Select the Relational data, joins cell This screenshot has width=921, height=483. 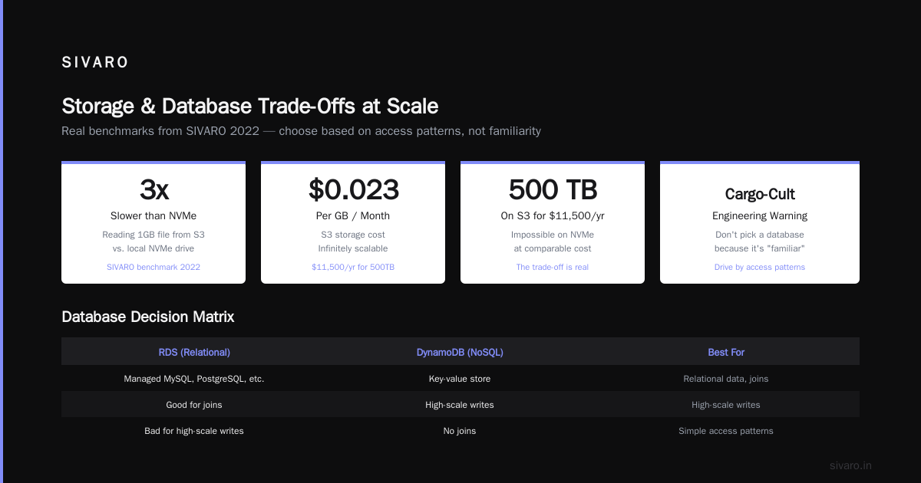(x=726, y=379)
